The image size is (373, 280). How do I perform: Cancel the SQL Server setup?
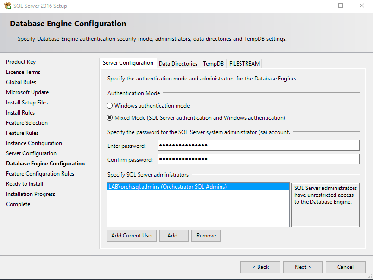point(345,267)
